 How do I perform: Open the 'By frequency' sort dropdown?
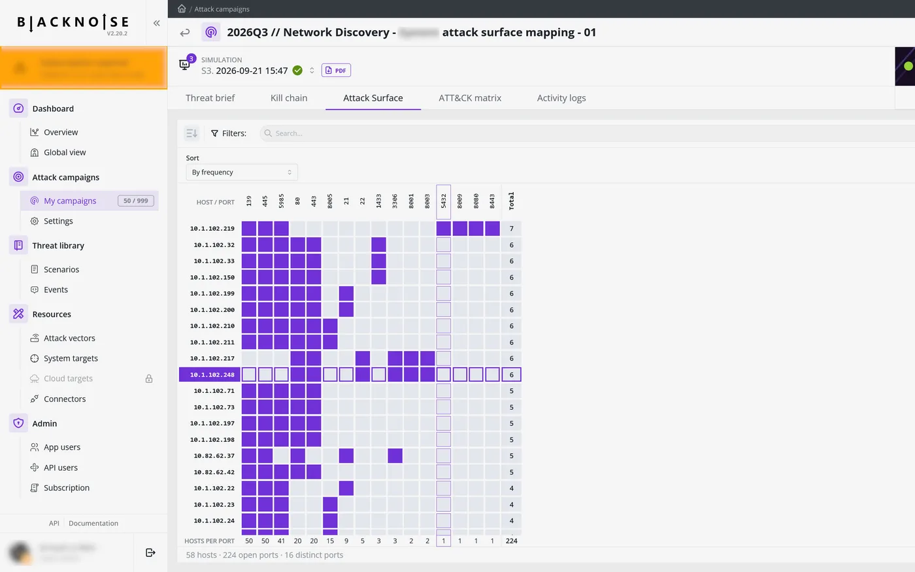(242, 172)
